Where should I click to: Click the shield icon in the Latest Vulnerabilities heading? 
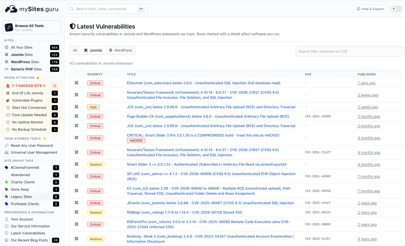(73, 26)
